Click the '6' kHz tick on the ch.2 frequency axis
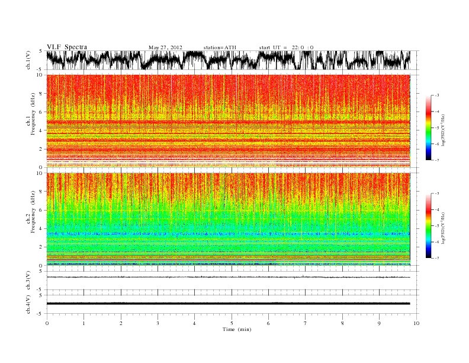The width and height of the screenshot is (469, 363). pos(41,210)
